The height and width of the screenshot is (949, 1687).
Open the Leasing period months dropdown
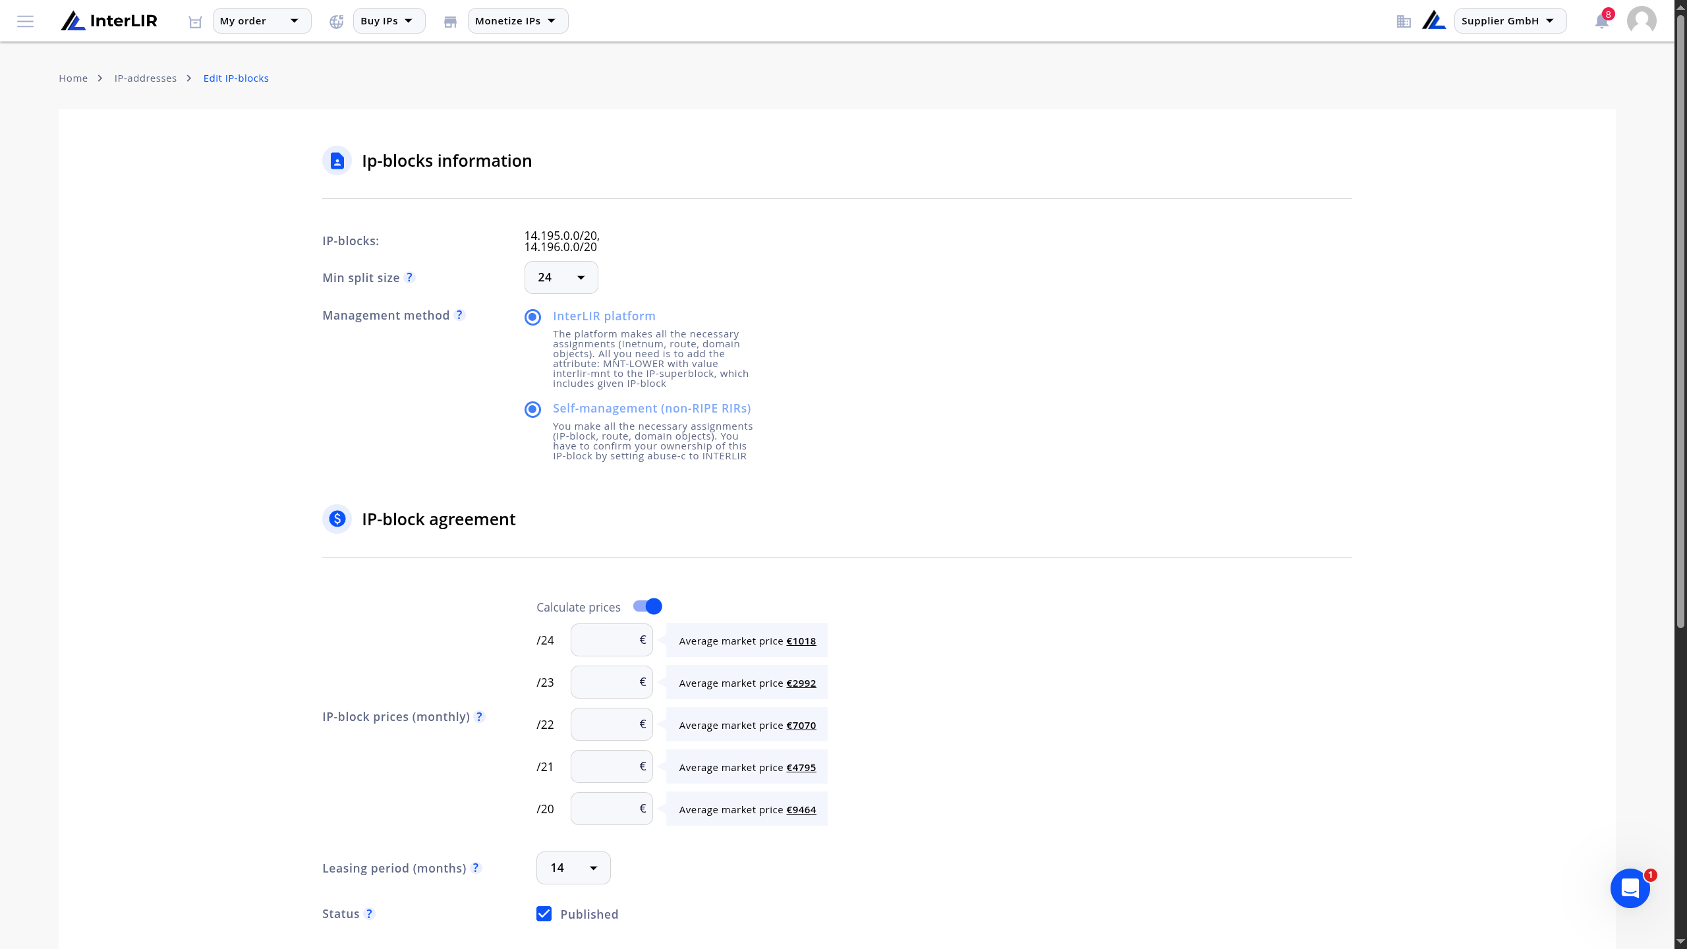pos(573,868)
